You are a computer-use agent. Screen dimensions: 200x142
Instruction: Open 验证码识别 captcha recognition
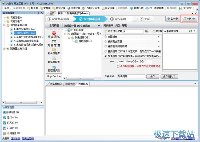[x=54, y=69]
